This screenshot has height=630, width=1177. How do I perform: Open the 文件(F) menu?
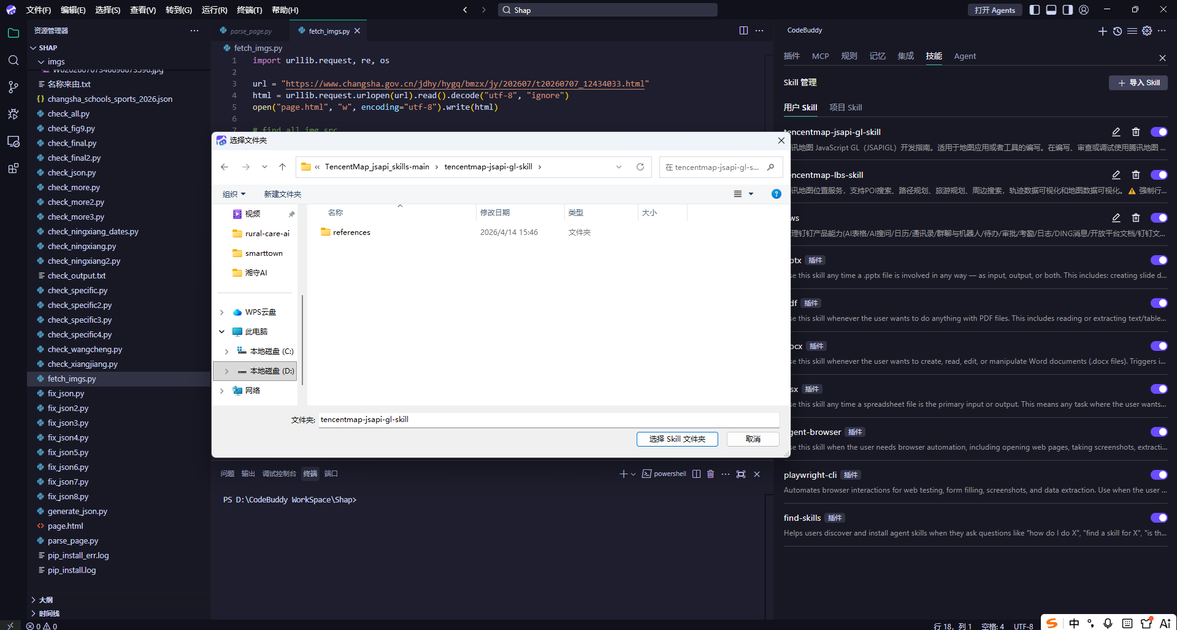point(39,10)
